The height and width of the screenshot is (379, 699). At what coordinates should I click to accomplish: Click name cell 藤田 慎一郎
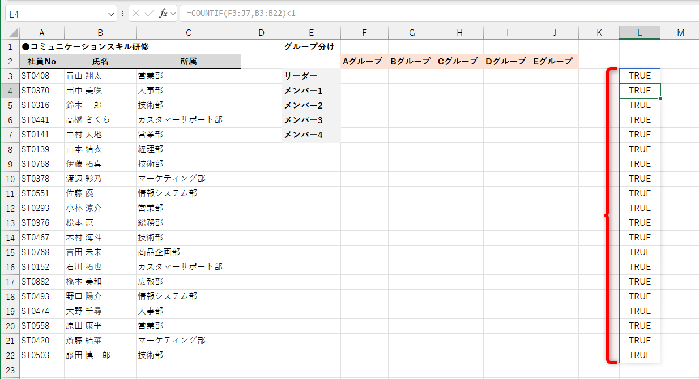100,355
